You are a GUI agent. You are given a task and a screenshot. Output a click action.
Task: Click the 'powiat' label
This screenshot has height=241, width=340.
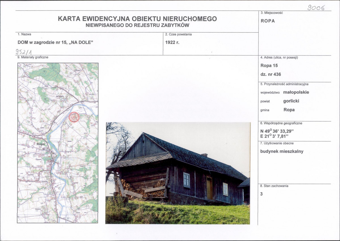point(265,101)
